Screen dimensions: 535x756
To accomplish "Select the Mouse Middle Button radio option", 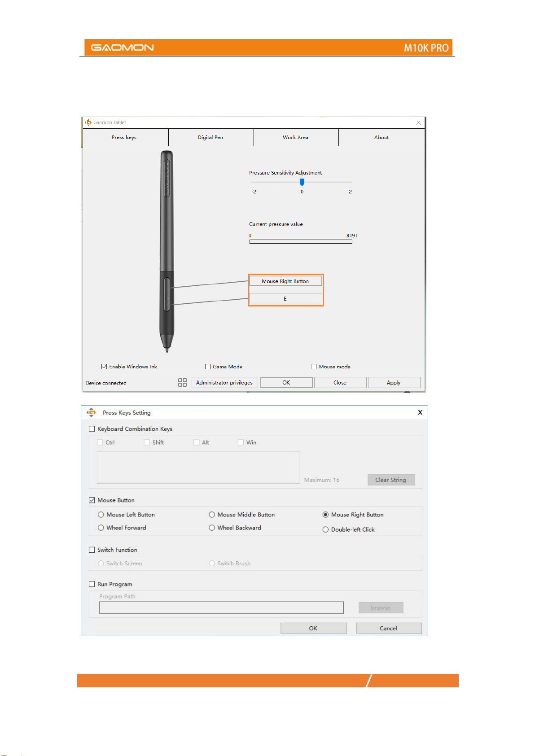I will [x=212, y=515].
